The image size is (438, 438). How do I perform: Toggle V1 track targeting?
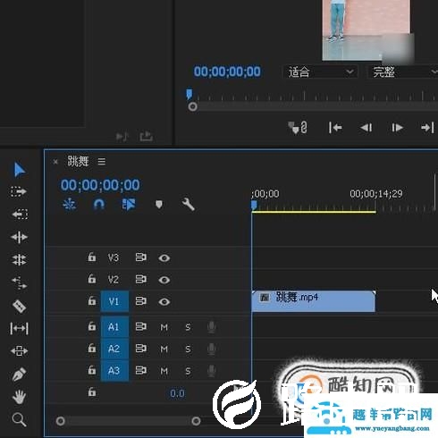[x=114, y=301]
